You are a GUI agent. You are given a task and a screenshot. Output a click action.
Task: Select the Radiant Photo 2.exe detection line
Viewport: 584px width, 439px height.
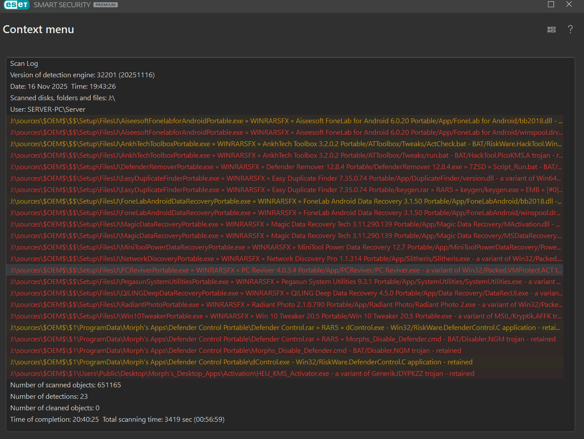click(286, 305)
